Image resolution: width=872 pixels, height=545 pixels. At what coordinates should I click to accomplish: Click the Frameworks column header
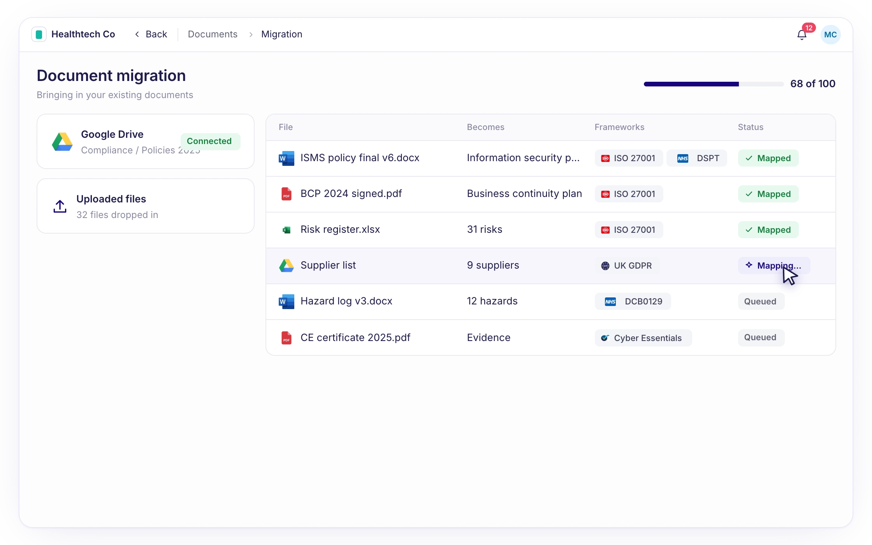pos(619,127)
